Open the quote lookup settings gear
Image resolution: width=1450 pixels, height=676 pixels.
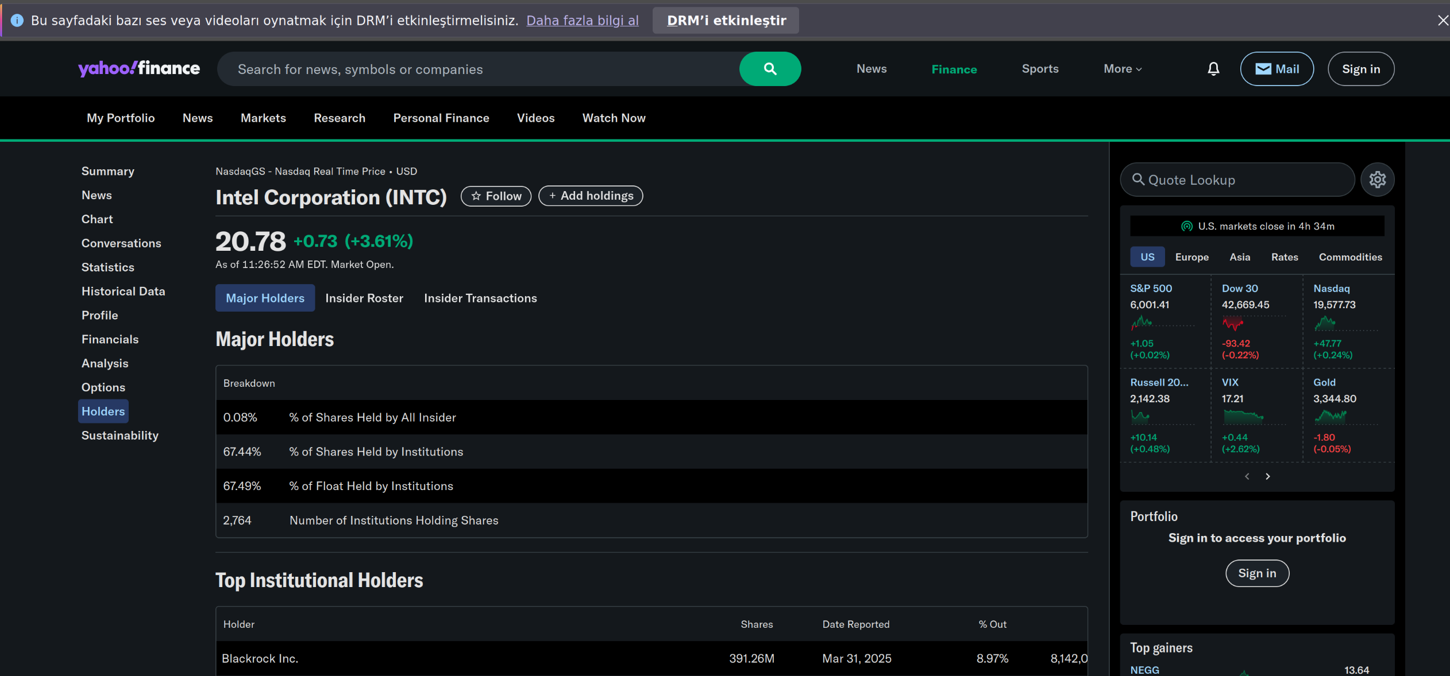(1378, 180)
